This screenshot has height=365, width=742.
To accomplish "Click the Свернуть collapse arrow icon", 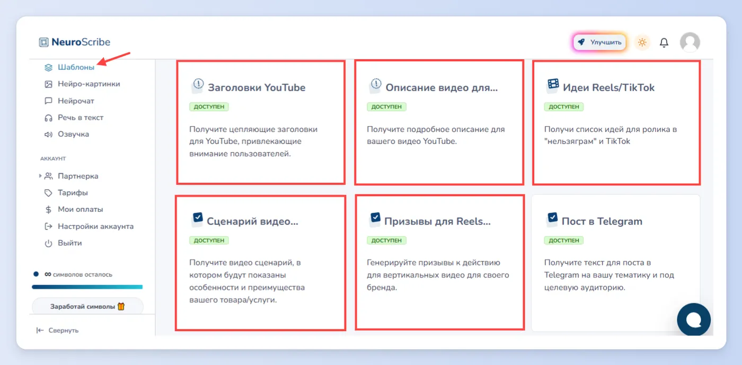I will pos(40,331).
